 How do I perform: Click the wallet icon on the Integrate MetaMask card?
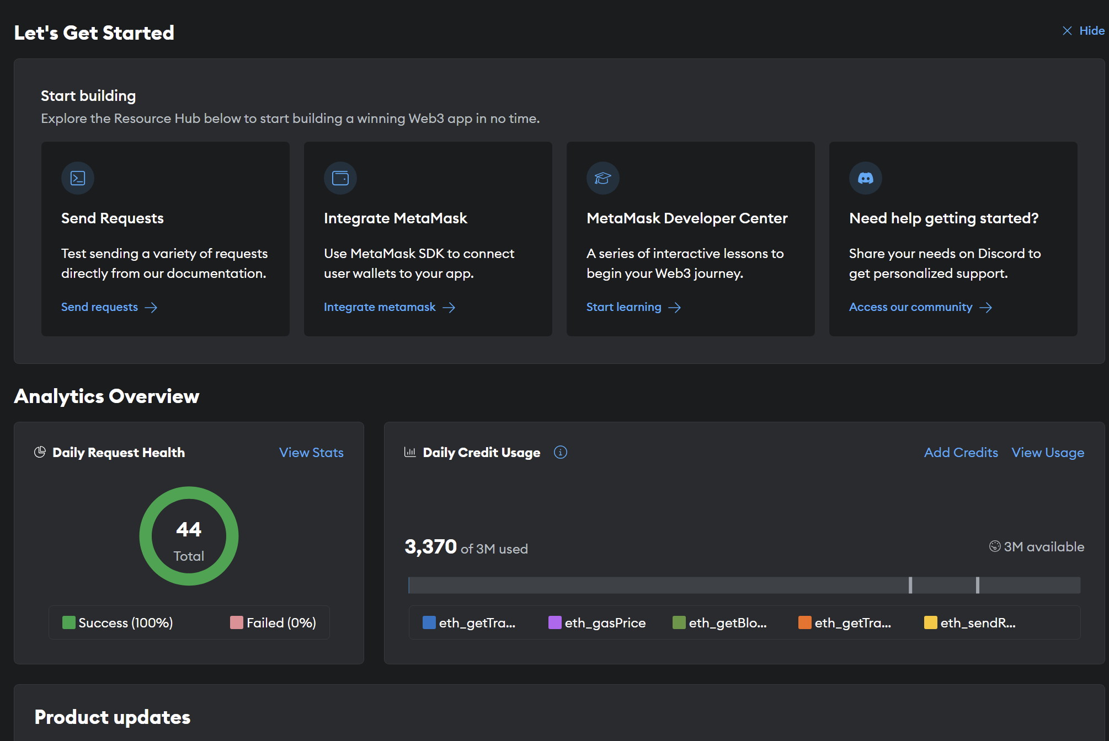340,178
